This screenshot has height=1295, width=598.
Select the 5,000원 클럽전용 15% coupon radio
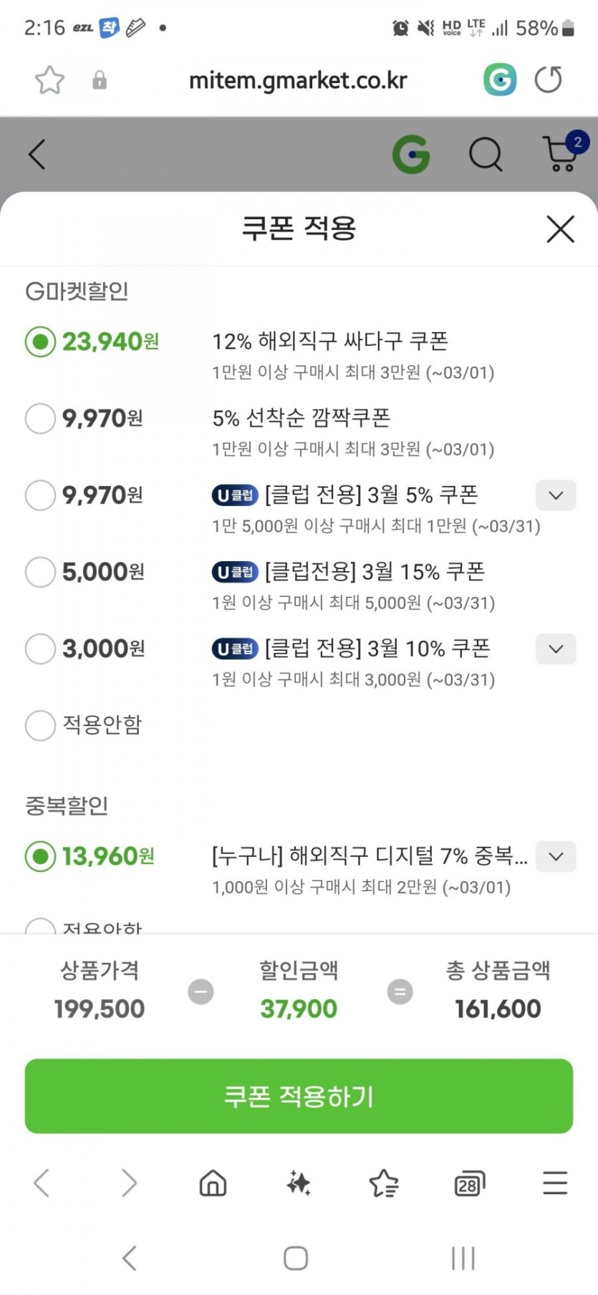(40, 572)
